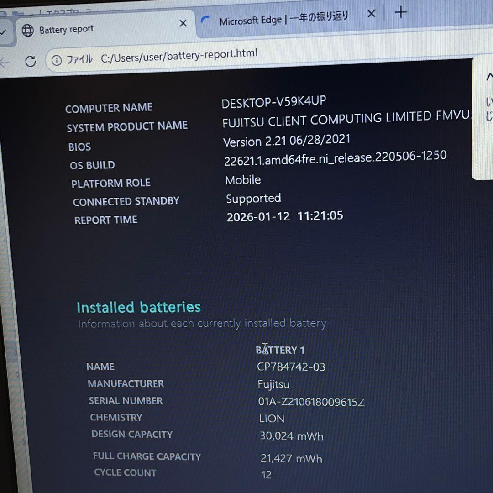This screenshot has width=493, height=493.
Task: Click the Installed batteries heading
Action: coord(139,307)
